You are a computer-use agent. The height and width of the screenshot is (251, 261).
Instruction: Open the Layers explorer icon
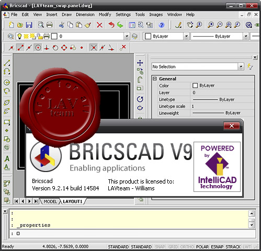coord(10,36)
